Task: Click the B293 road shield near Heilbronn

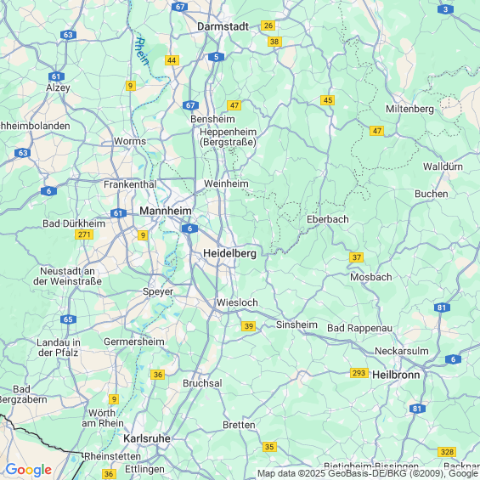Action: click(x=359, y=373)
